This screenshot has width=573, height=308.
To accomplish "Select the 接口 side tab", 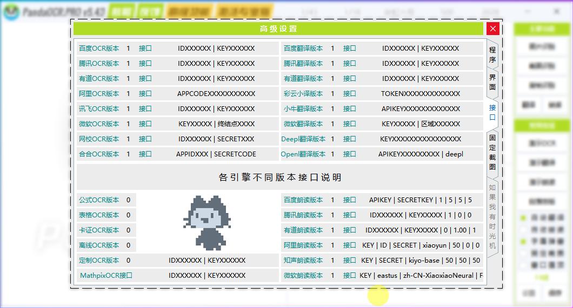I will pyautogui.click(x=492, y=112).
